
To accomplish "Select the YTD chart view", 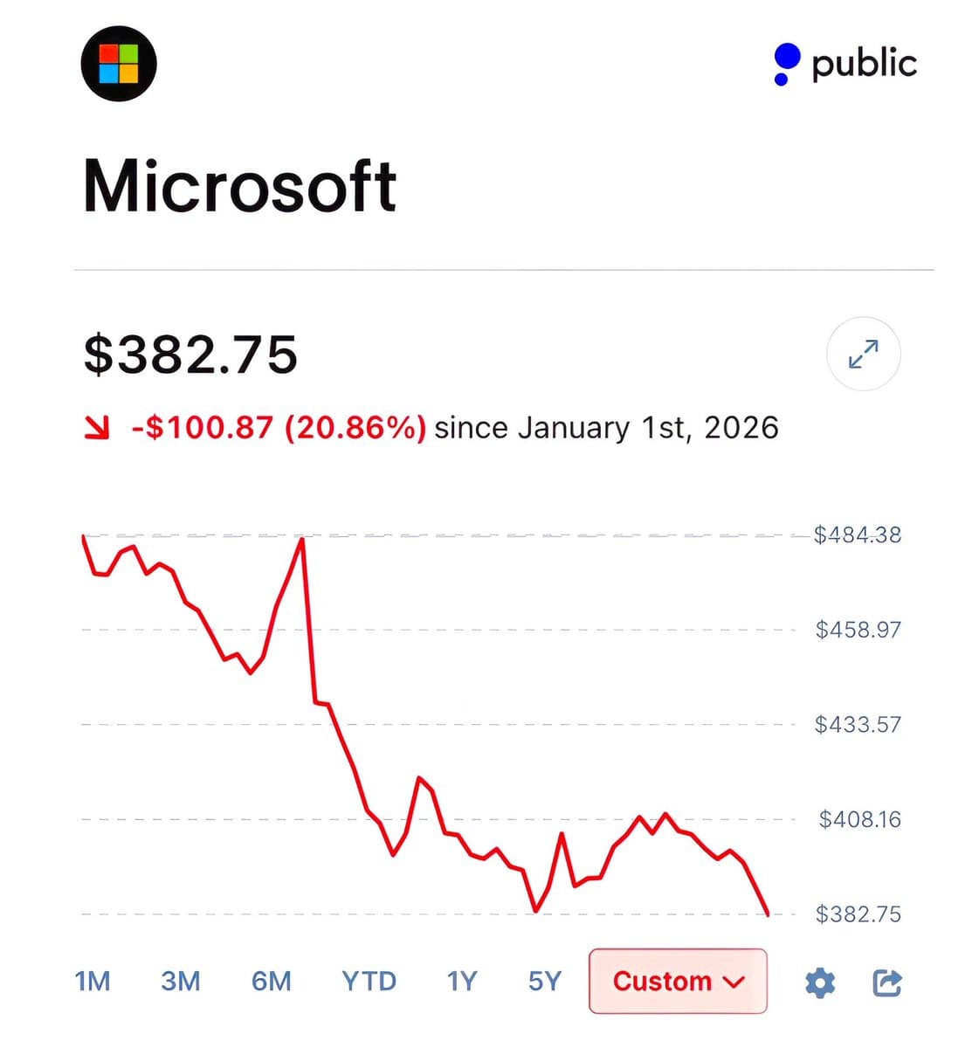I will 369,982.
